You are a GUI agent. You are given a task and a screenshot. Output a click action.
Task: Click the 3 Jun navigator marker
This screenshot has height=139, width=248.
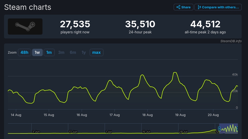click(36, 132)
